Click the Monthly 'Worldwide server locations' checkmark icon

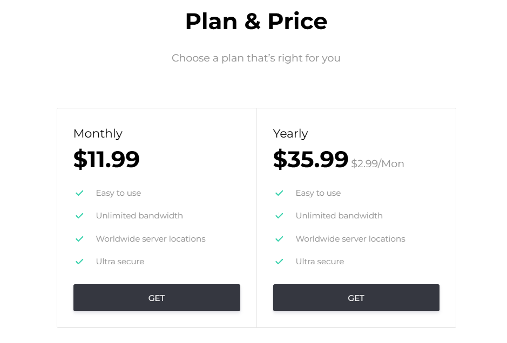79,238
